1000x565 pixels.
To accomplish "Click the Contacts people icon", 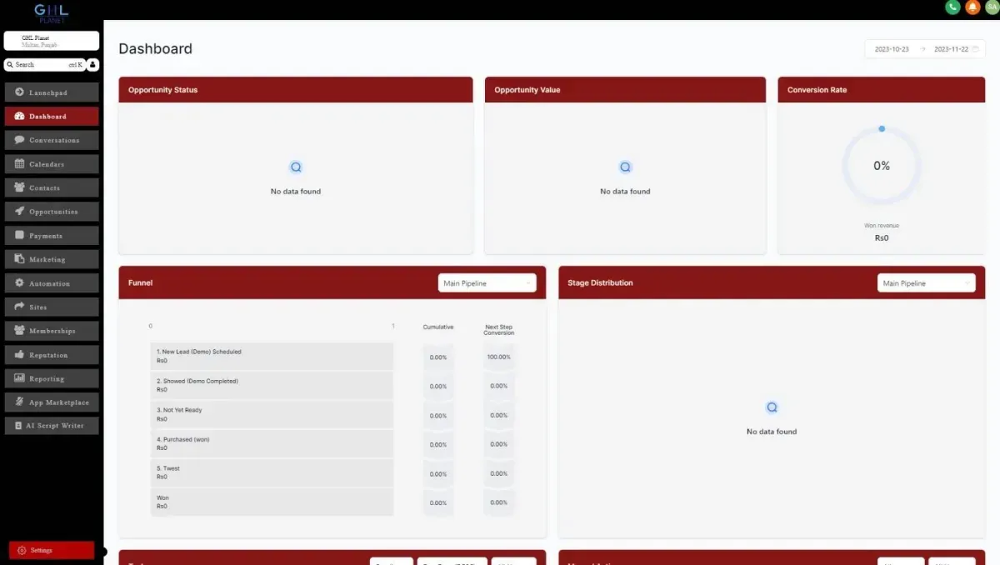I will [x=19, y=187].
